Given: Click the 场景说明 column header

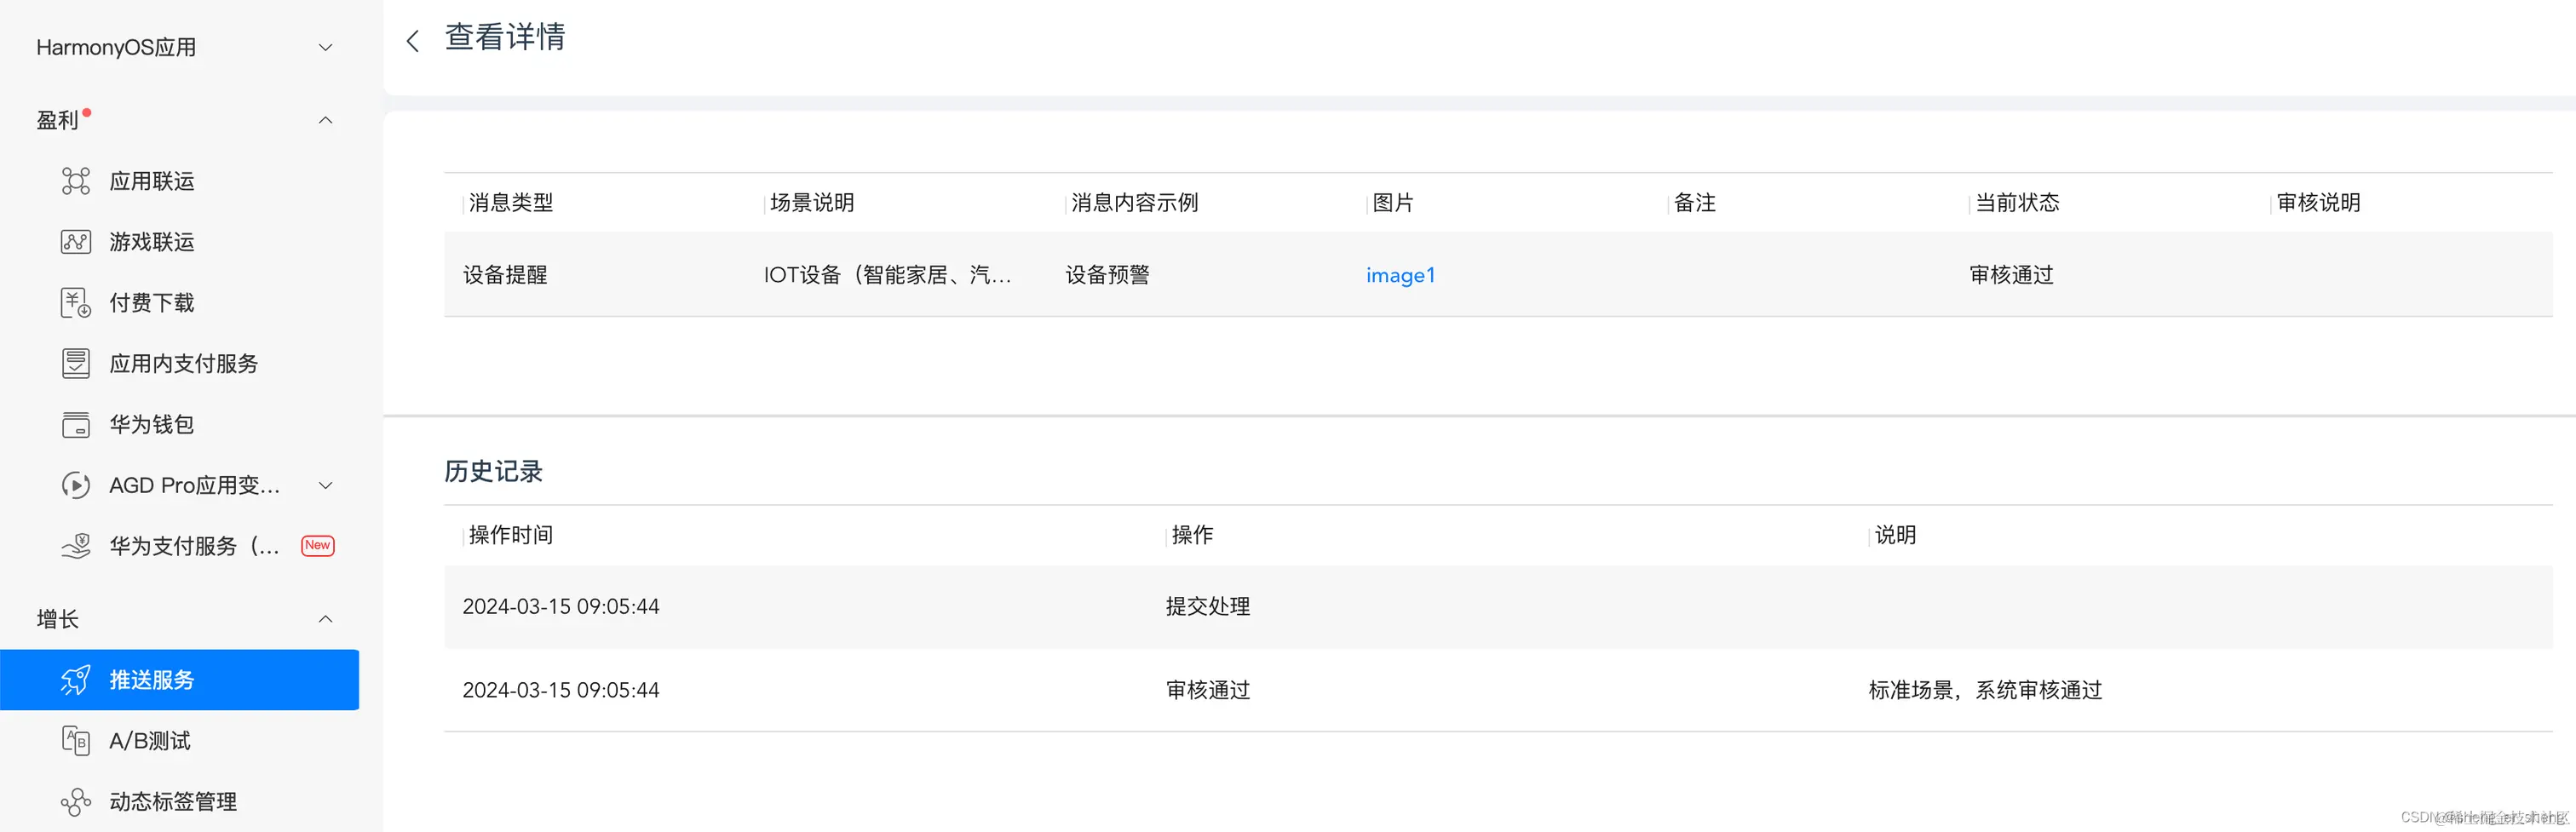Looking at the screenshot, I should [812, 203].
